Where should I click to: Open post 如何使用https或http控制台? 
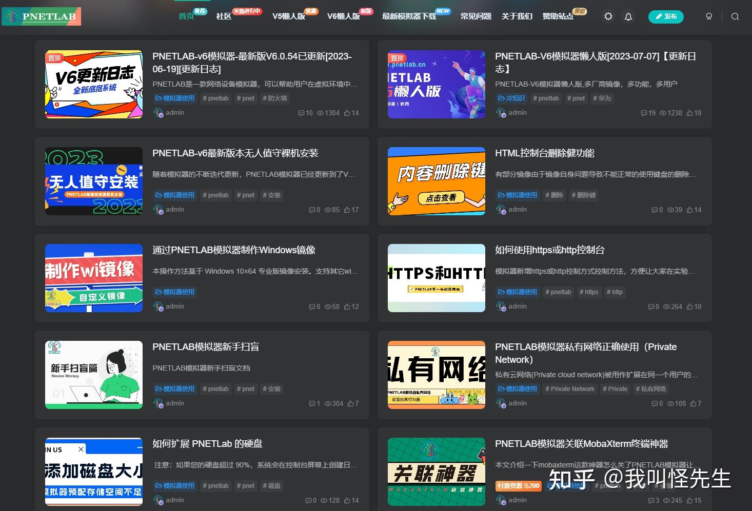point(550,250)
